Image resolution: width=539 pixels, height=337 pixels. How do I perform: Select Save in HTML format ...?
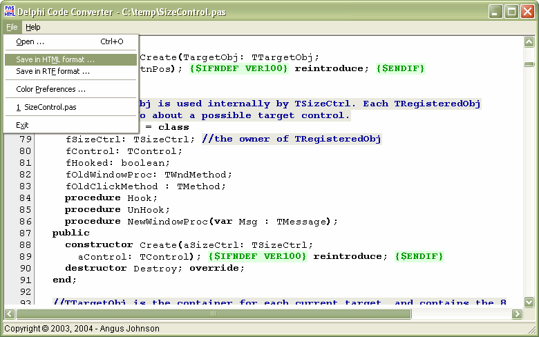(70, 59)
